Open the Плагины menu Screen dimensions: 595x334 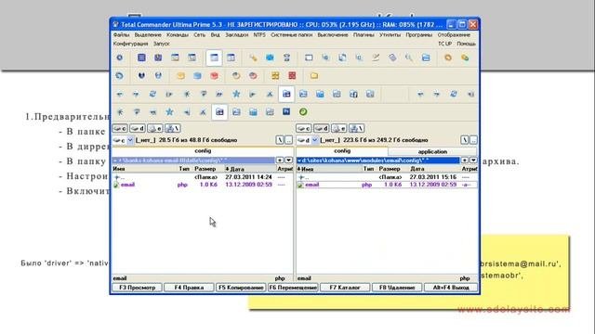(364, 35)
